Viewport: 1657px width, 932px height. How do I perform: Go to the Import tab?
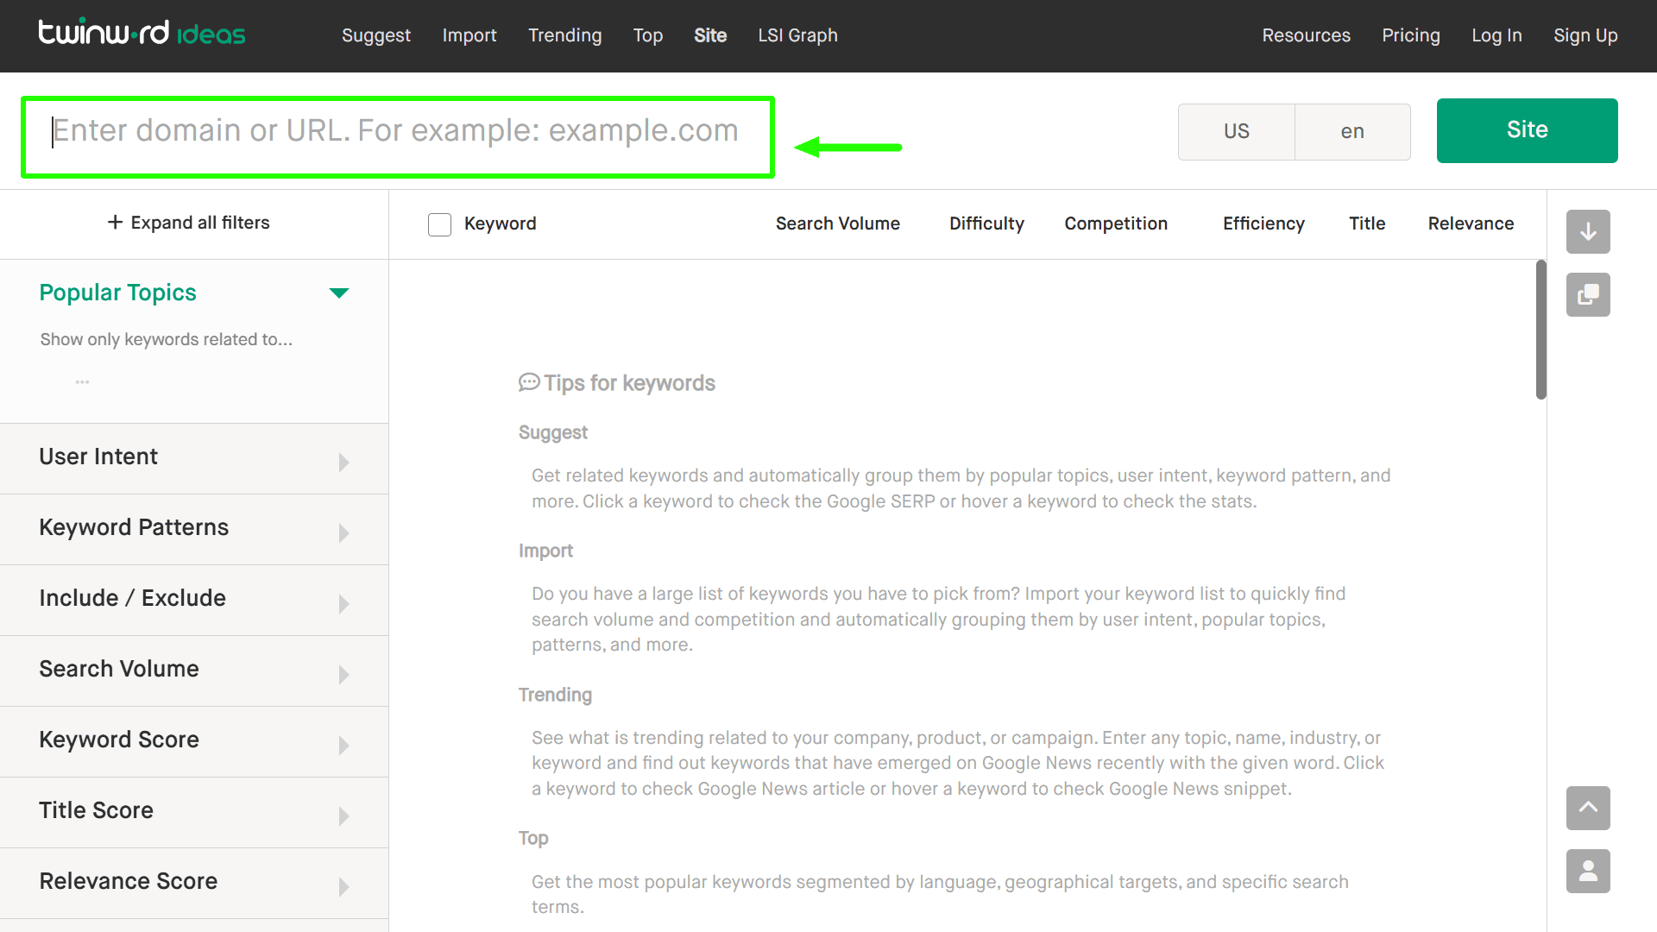pyautogui.click(x=469, y=35)
